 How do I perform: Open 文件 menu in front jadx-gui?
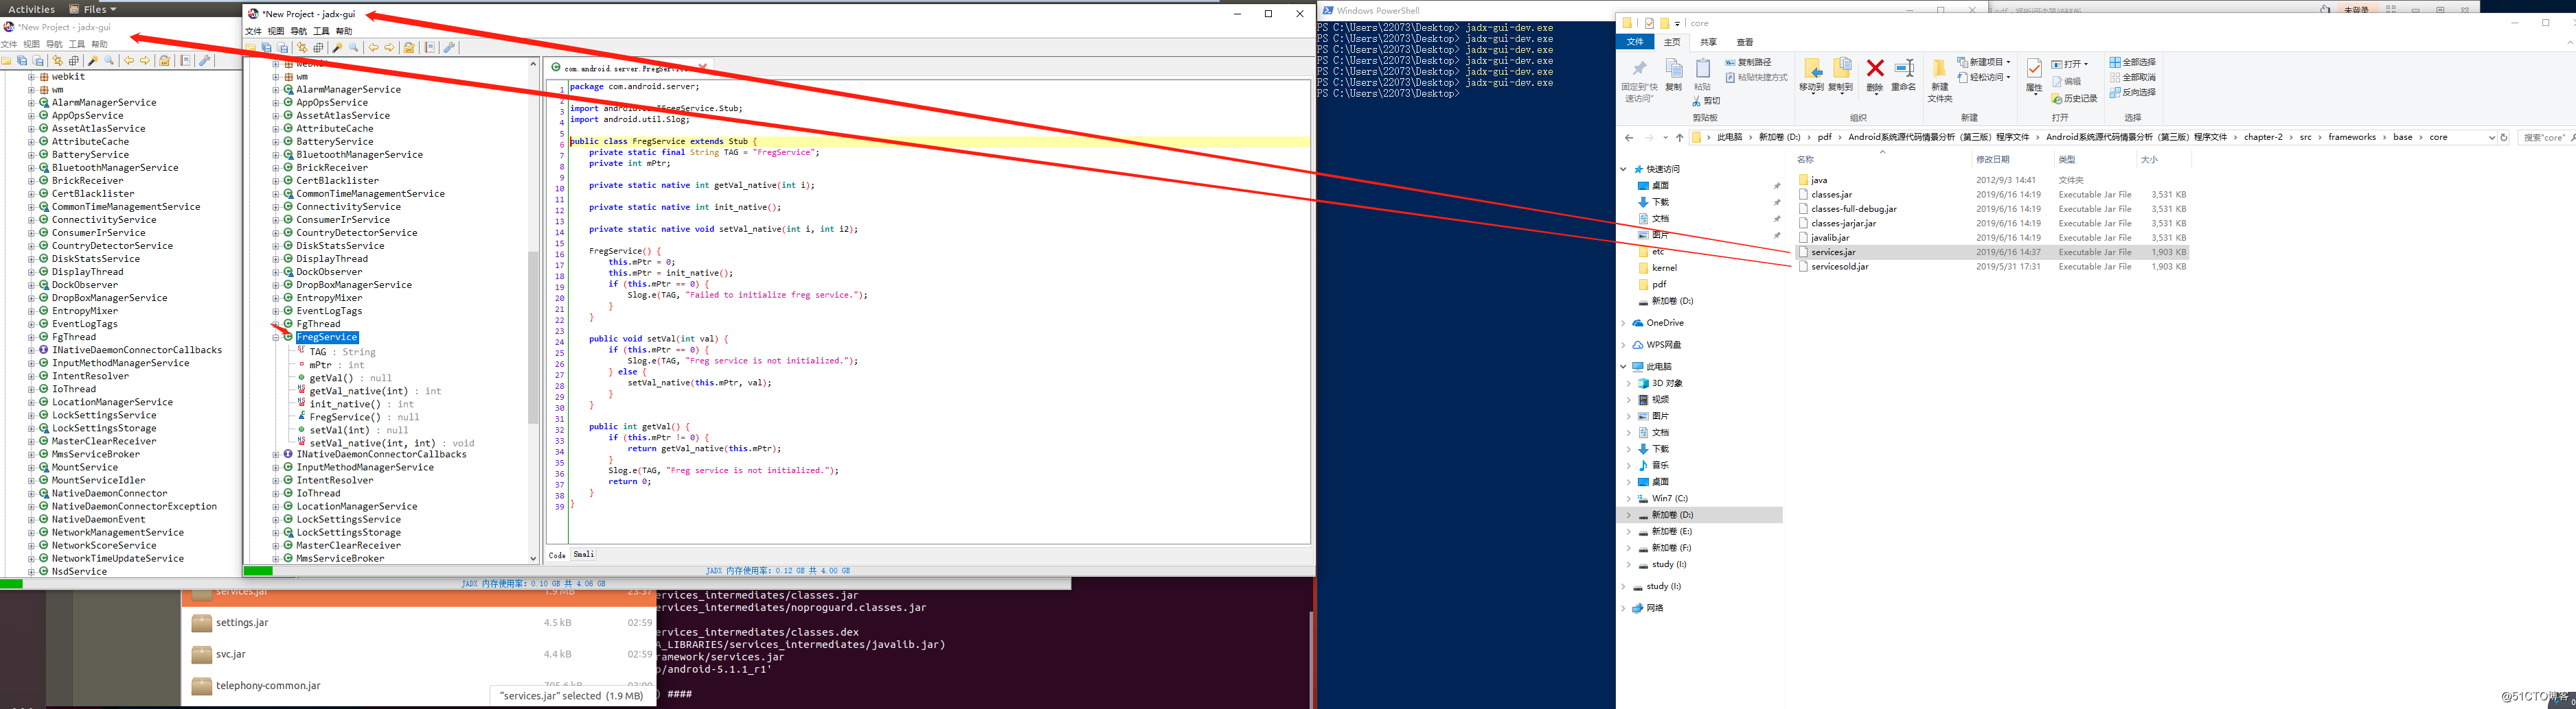254,31
